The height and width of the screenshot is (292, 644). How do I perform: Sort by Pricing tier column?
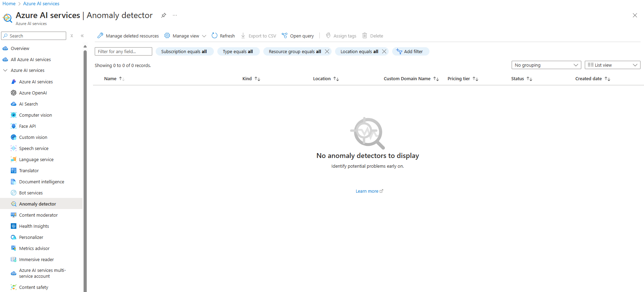coord(463,79)
